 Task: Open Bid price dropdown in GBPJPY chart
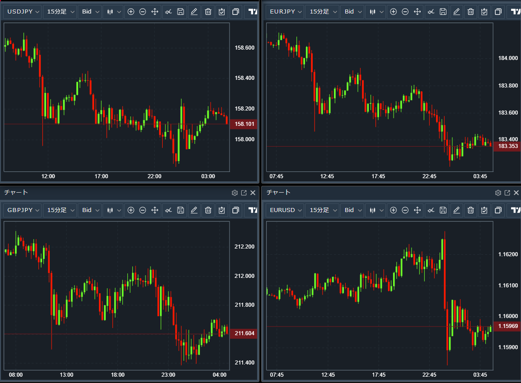coord(90,210)
